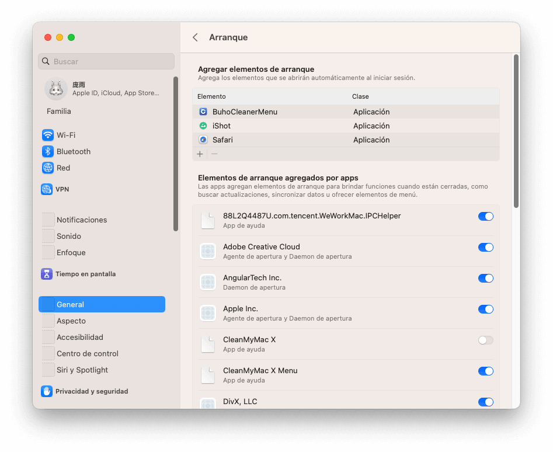Image resolution: width=553 pixels, height=452 pixels.
Task: Click Aplicación cell in iShot row
Action: [x=371, y=126]
